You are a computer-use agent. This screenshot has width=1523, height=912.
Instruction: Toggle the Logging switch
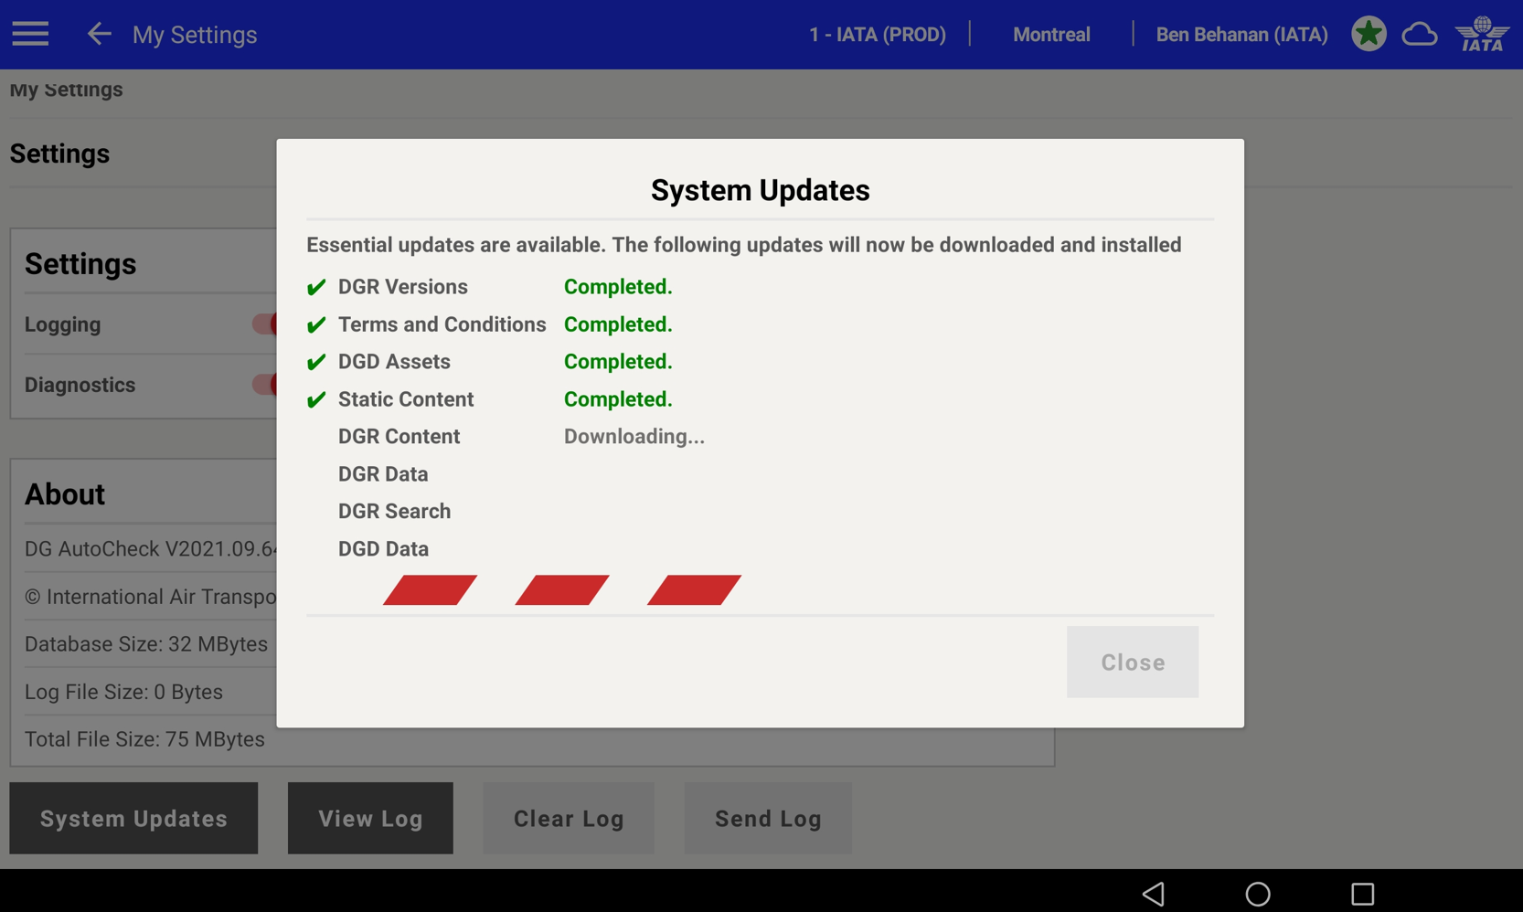(x=264, y=324)
